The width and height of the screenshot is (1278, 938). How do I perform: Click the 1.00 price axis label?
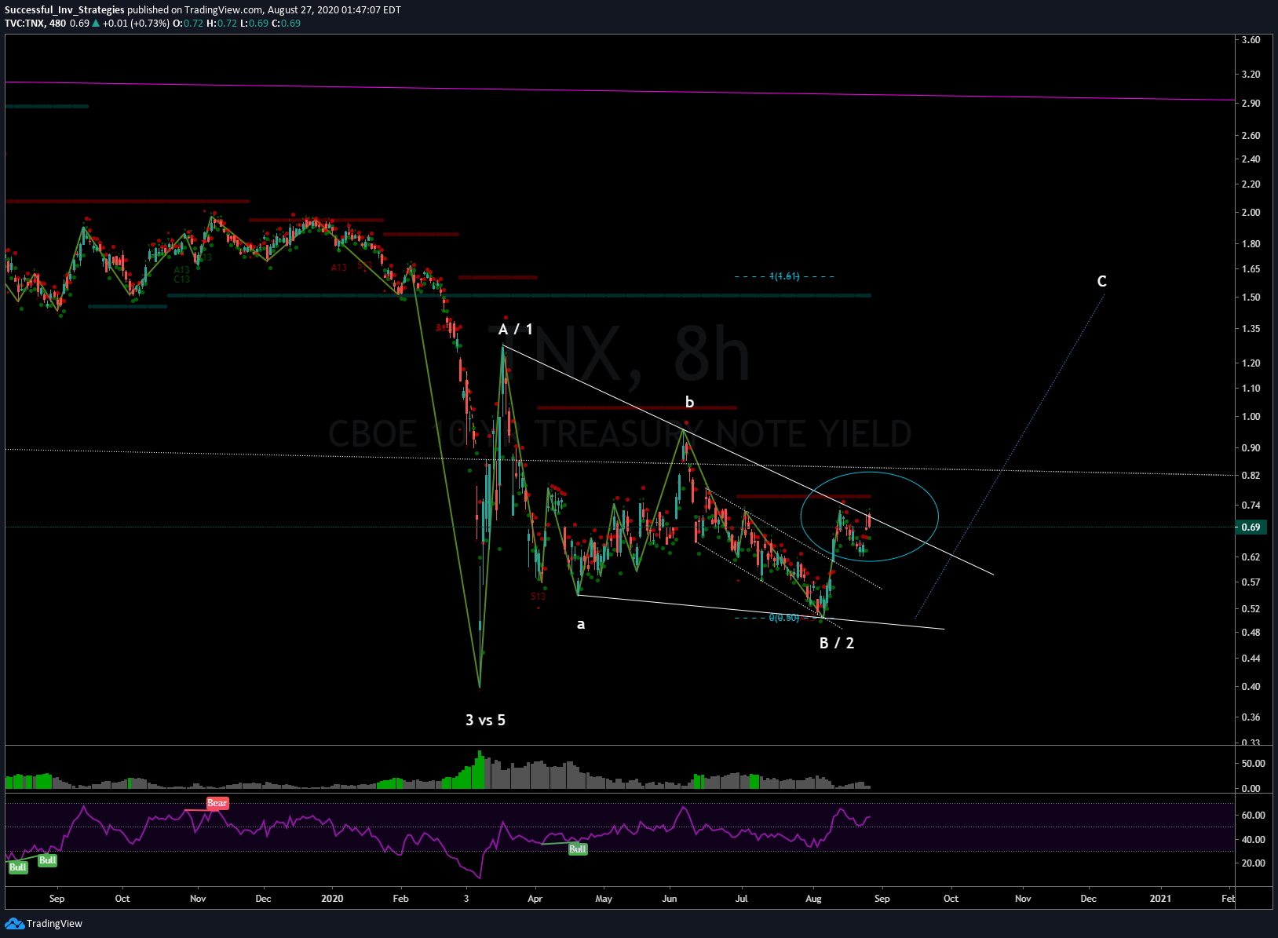coord(1251,416)
